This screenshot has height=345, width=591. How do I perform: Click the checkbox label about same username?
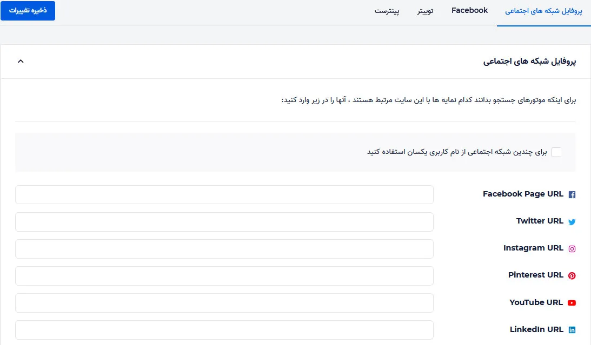point(457,152)
